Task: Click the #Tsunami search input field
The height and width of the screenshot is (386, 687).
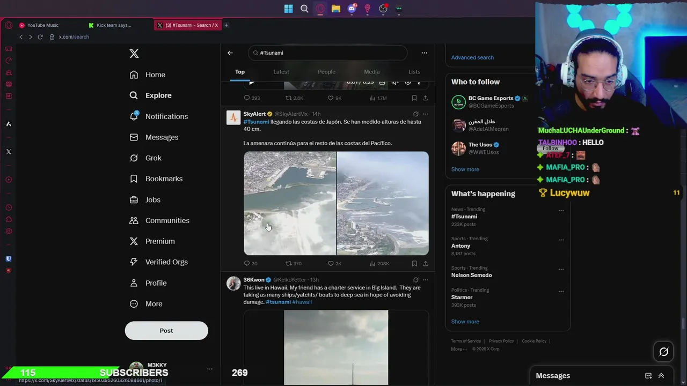Action: (x=328, y=53)
